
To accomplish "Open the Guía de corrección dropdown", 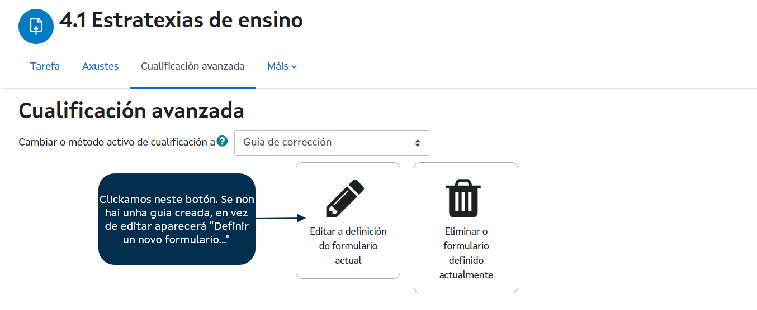I will tap(331, 143).
